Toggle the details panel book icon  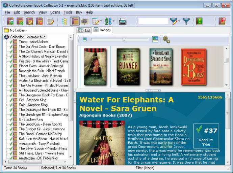(75, 21)
